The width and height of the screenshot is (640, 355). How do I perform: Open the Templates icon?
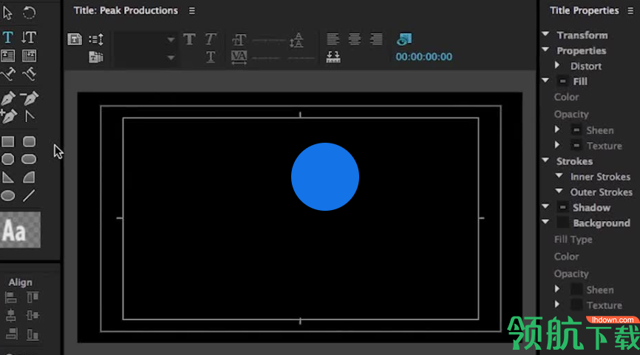click(96, 57)
